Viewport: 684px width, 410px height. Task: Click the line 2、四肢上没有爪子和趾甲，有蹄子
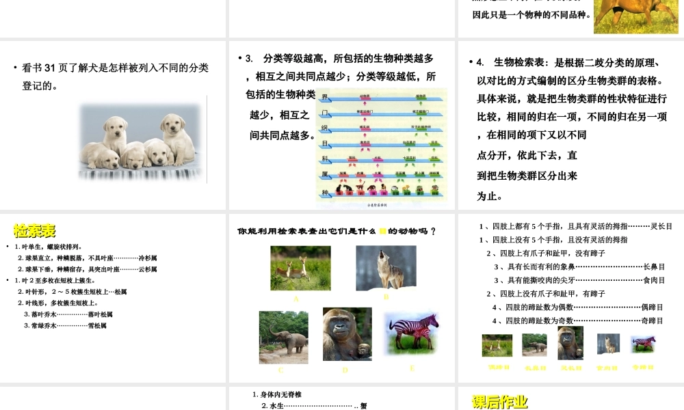[x=546, y=294]
